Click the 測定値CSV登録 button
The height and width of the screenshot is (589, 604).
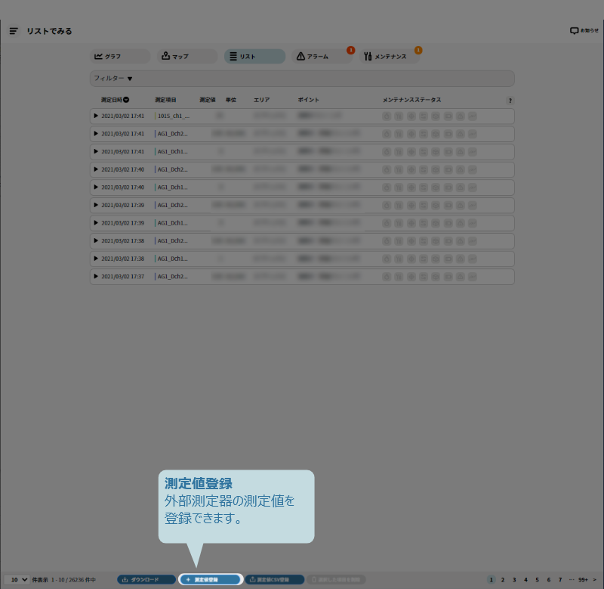275,579
